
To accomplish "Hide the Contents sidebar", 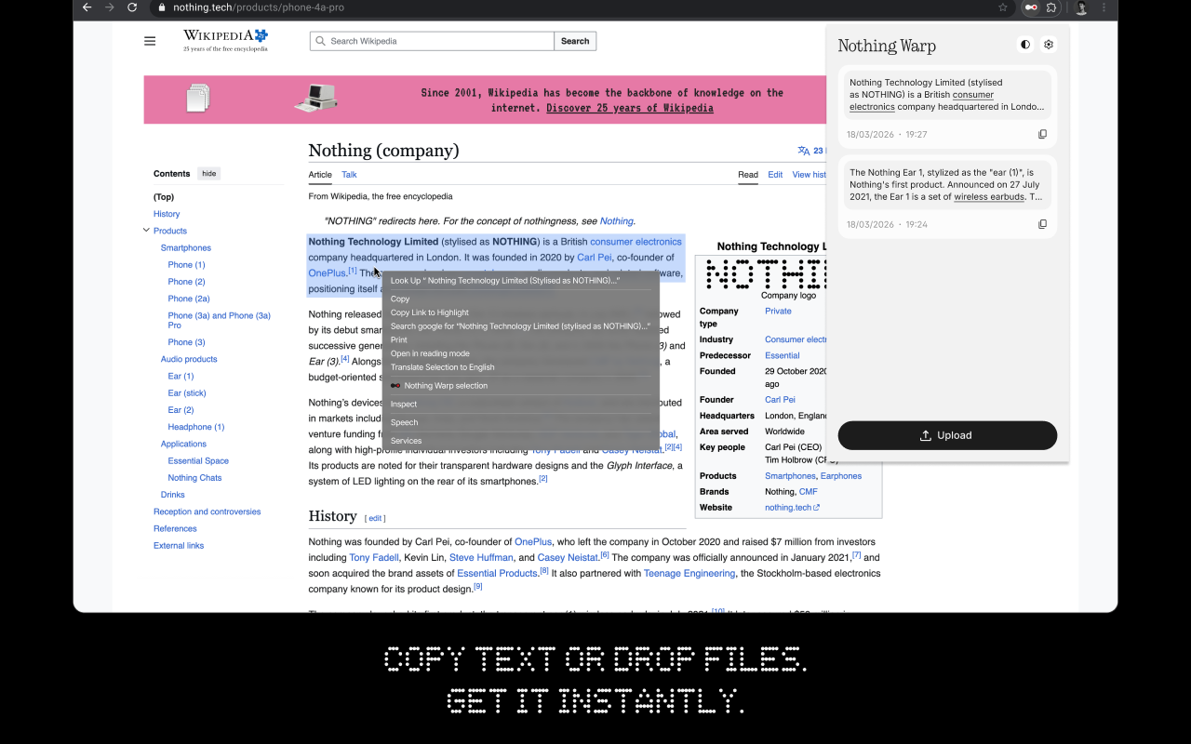I will tap(209, 174).
